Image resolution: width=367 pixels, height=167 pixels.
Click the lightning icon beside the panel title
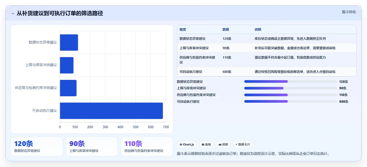click(x=13, y=13)
